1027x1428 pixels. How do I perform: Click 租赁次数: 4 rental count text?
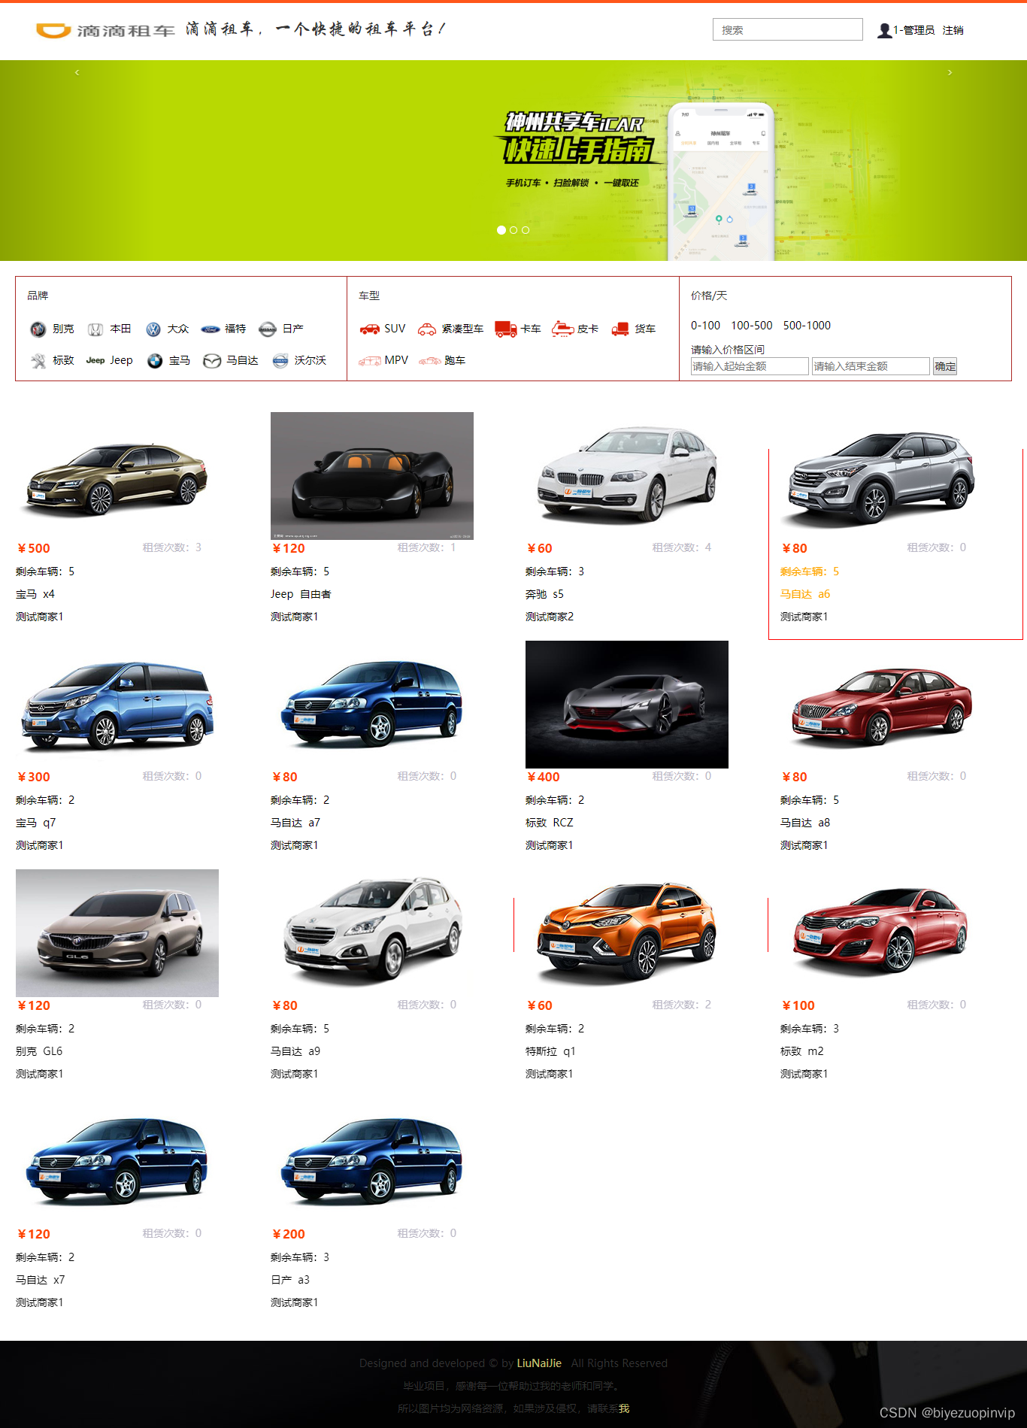coord(682,547)
